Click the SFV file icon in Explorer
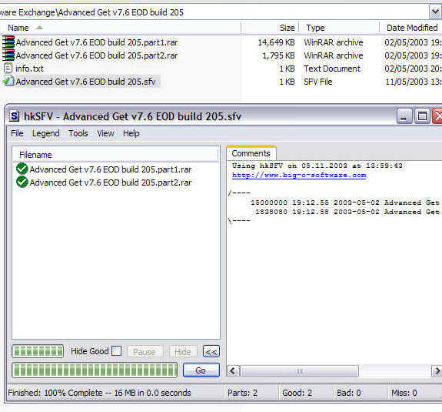This screenshot has height=412, width=442. 8,82
